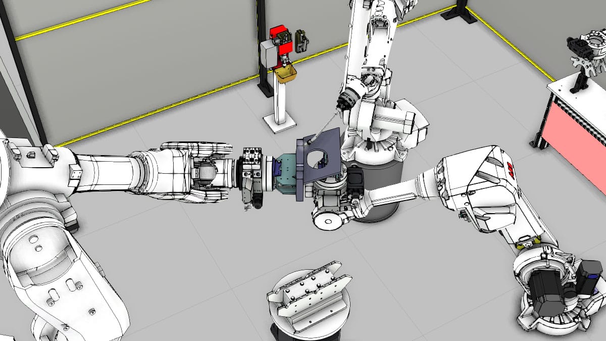Click the yellow bucket on the white stand
This screenshot has width=606, height=341.
(286, 75)
